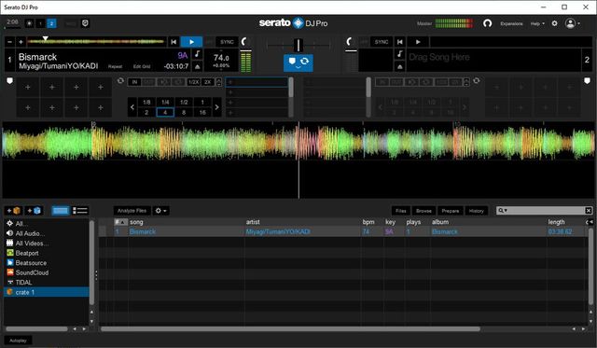Screen dimensions: 597x348
Task: Jump to track start on deck 2
Action: click(x=400, y=42)
